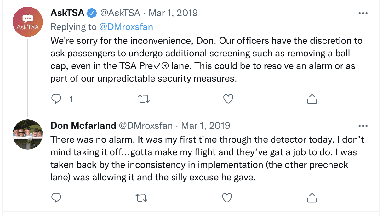Open AskTSA tweet's Mar 1, 2019 timestamp
This screenshot has height=216, width=383.
point(173,13)
